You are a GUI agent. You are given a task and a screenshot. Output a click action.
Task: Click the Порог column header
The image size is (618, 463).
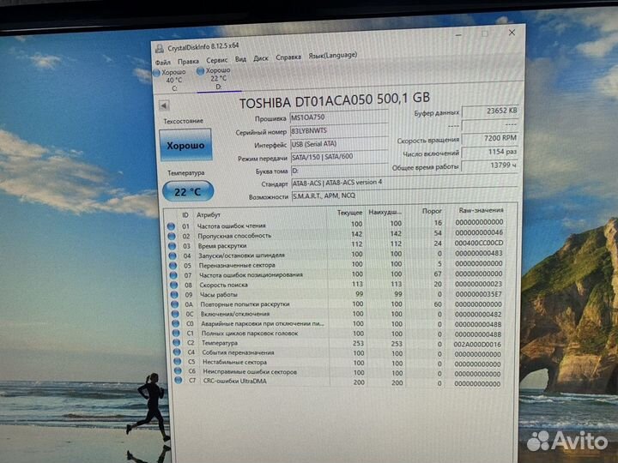click(x=432, y=211)
